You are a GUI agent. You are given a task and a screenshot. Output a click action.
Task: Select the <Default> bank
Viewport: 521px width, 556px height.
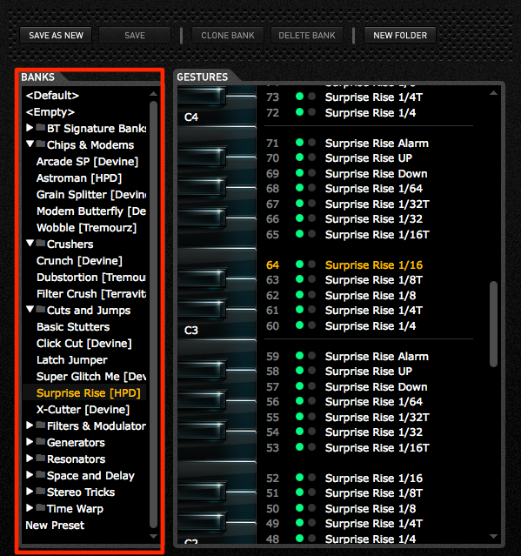(52, 96)
